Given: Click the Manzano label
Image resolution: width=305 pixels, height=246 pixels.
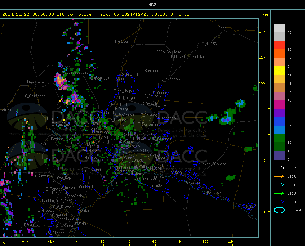Looking at the screenshot, I should [31, 224].
